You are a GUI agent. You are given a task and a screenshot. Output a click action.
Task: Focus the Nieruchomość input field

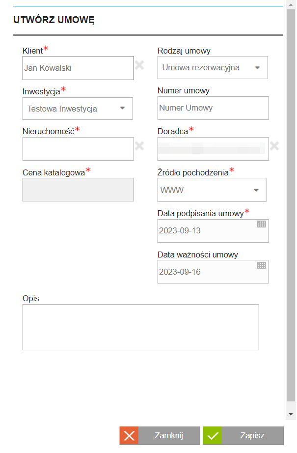pyautogui.click(x=78, y=149)
